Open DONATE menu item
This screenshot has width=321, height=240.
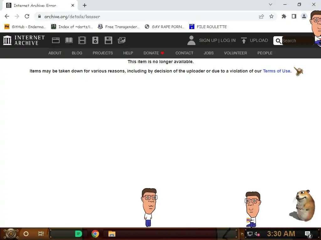point(154,53)
